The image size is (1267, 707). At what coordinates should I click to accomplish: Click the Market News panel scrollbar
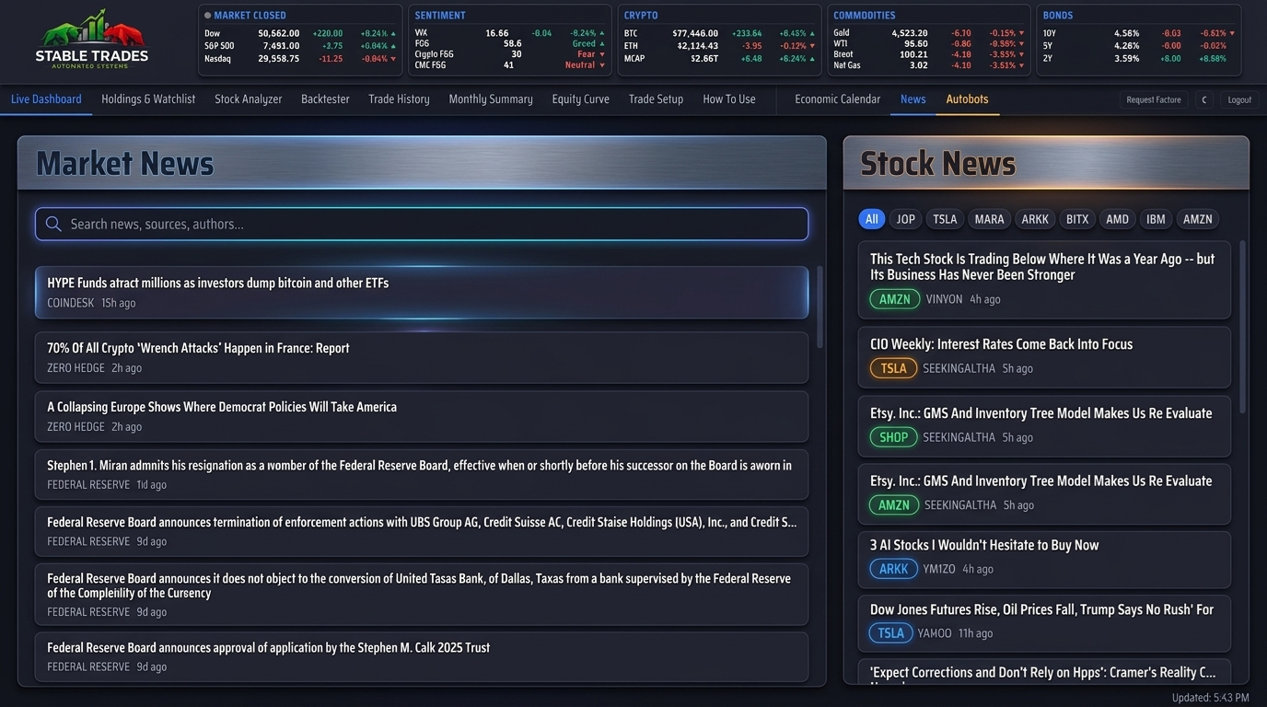pos(819,308)
